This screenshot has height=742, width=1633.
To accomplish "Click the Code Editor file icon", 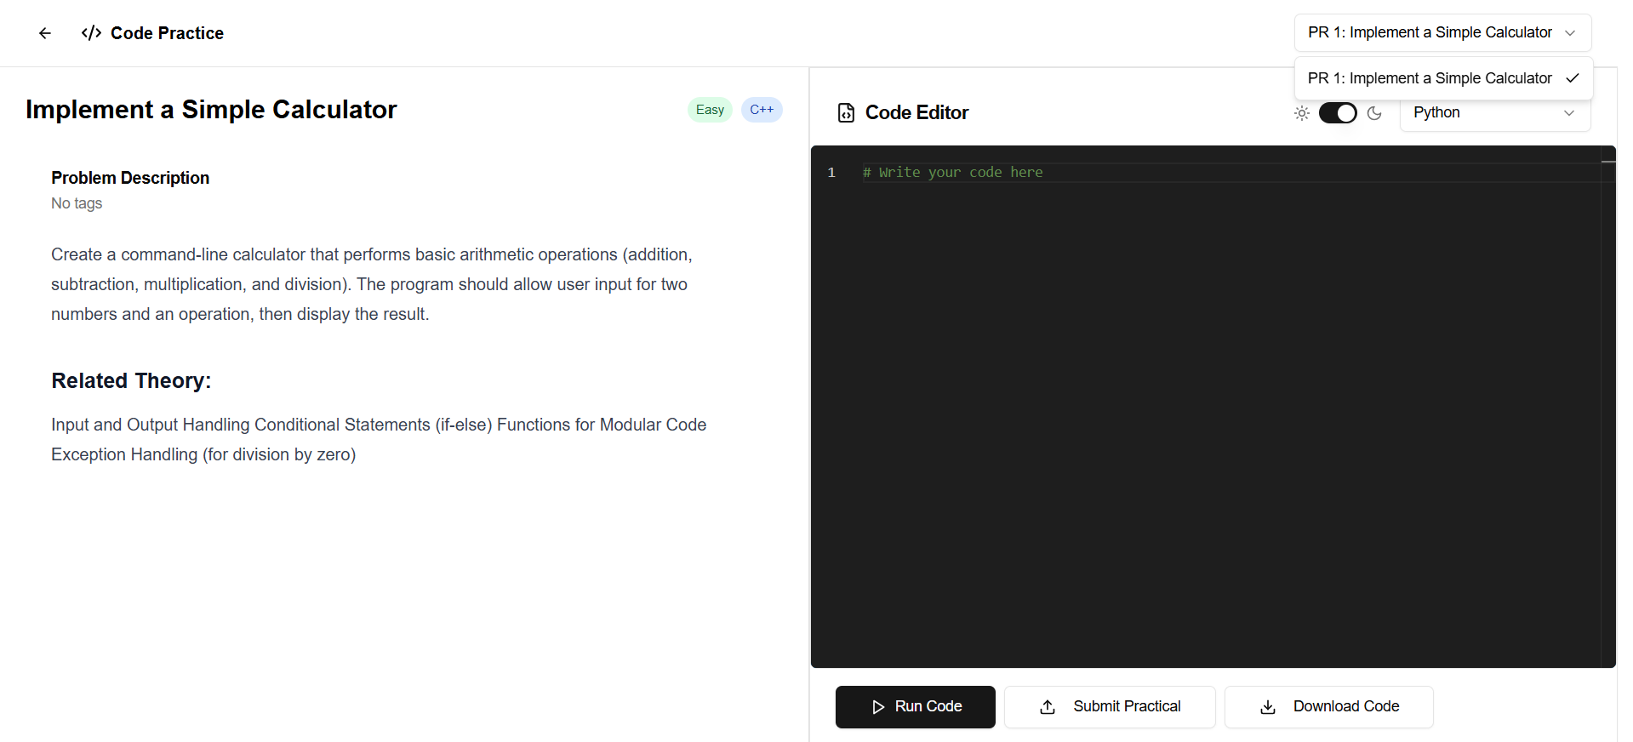I will [x=846, y=113].
